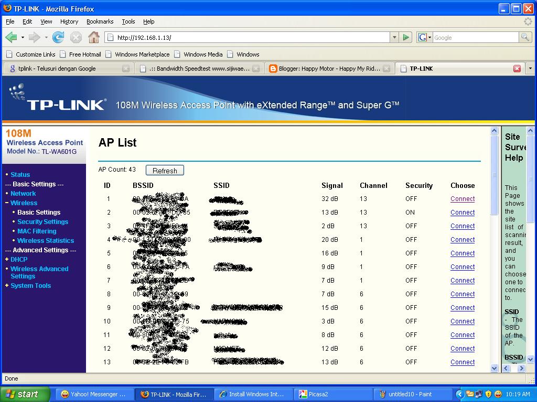Click the Firefox throbber activity icon
This screenshot has height=402, width=537.
(x=528, y=21)
